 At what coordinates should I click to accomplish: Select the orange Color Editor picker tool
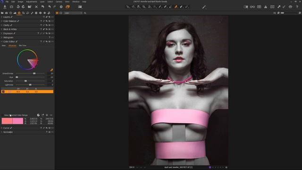pos(176,7)
